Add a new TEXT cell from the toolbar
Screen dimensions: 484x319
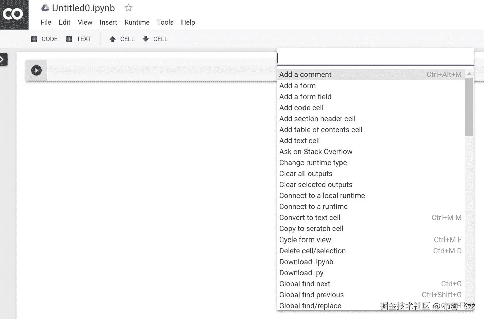[79, 39]
